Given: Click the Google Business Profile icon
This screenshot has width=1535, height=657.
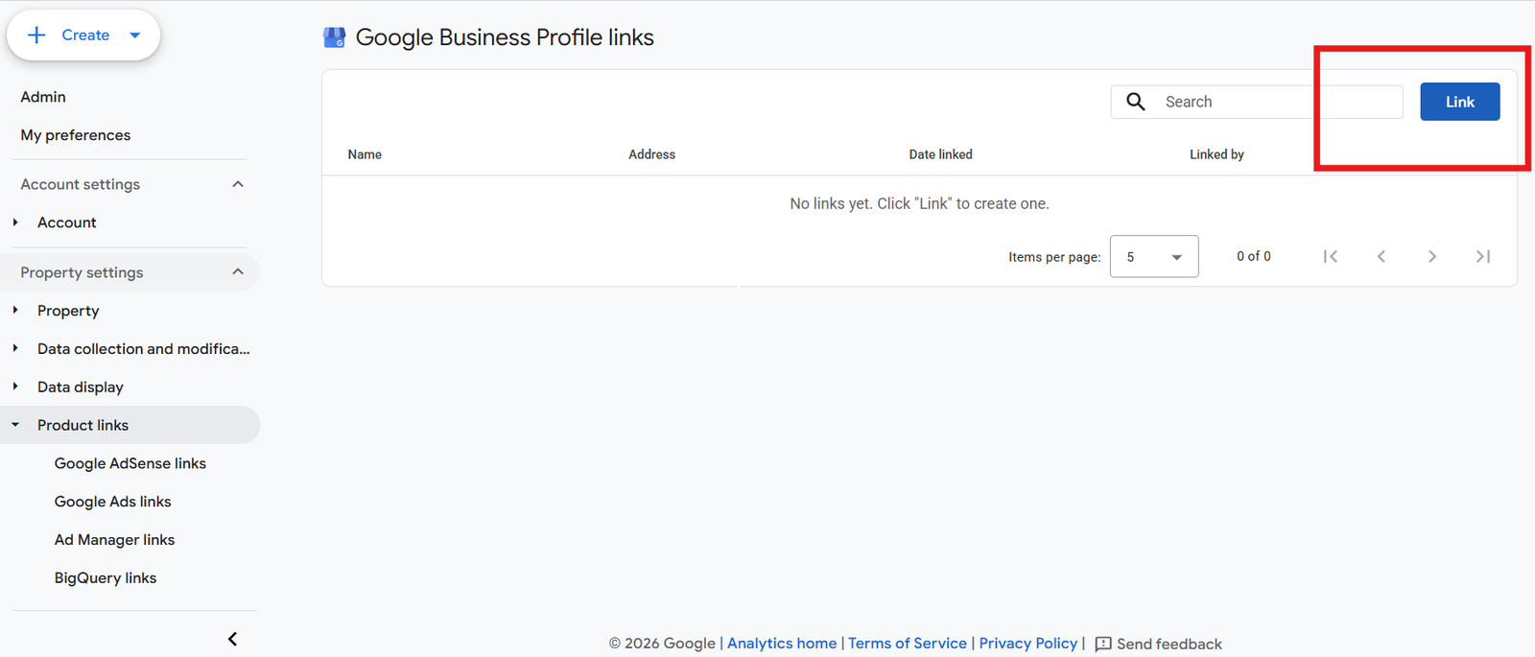Looking at the screenshot, I should click(x=334, y=37).
